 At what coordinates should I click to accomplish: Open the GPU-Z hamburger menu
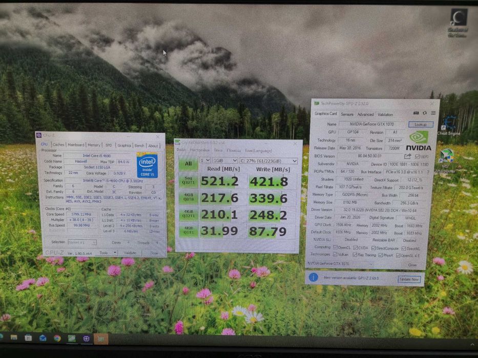pos(433,113)
